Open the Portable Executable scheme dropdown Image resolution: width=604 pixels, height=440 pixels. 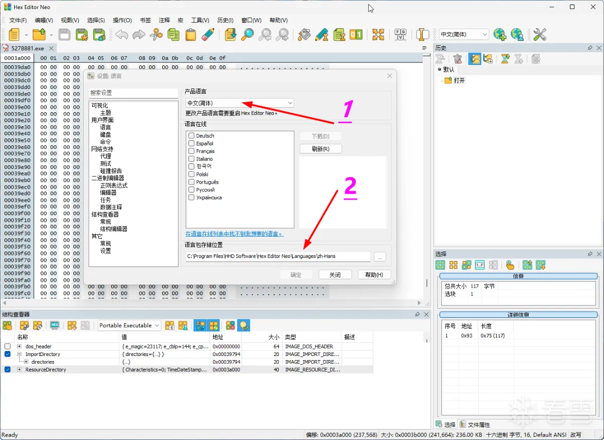tap(129, 325)
